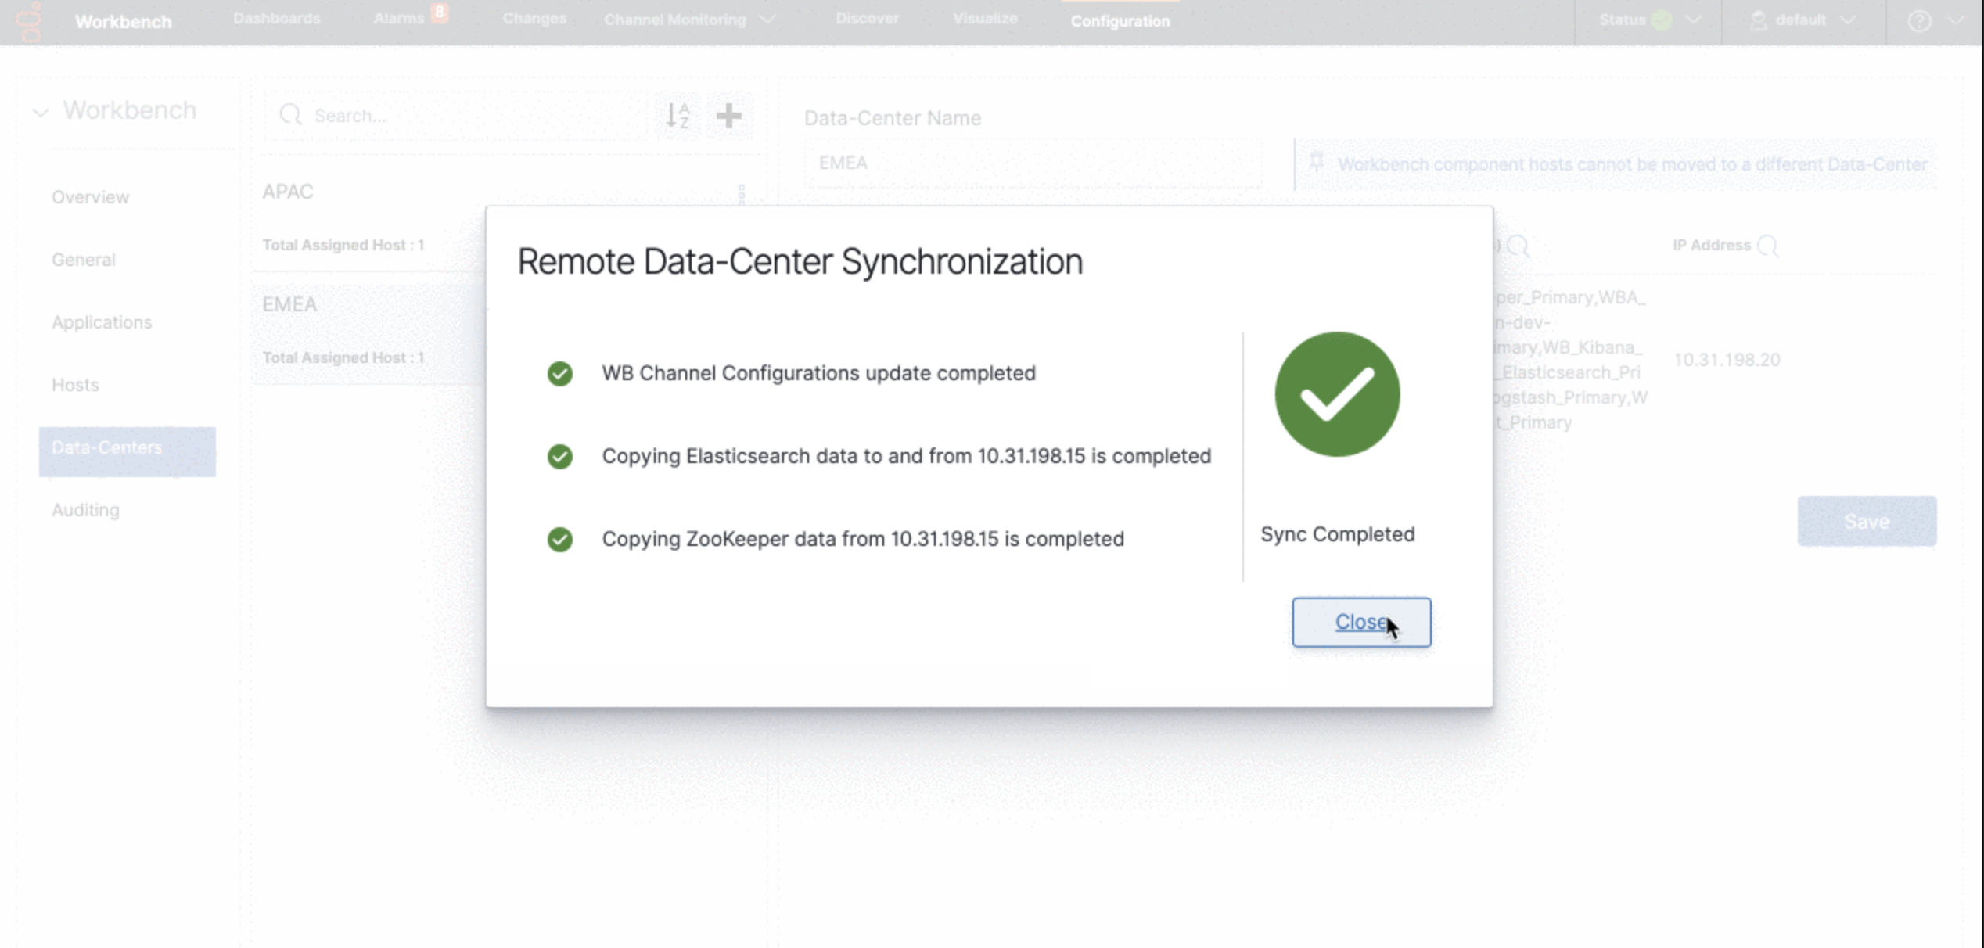Click EMEA Total Assigned Host : 1 text
This screenshot has height=948, width=1984.
[x=343, y=357]
